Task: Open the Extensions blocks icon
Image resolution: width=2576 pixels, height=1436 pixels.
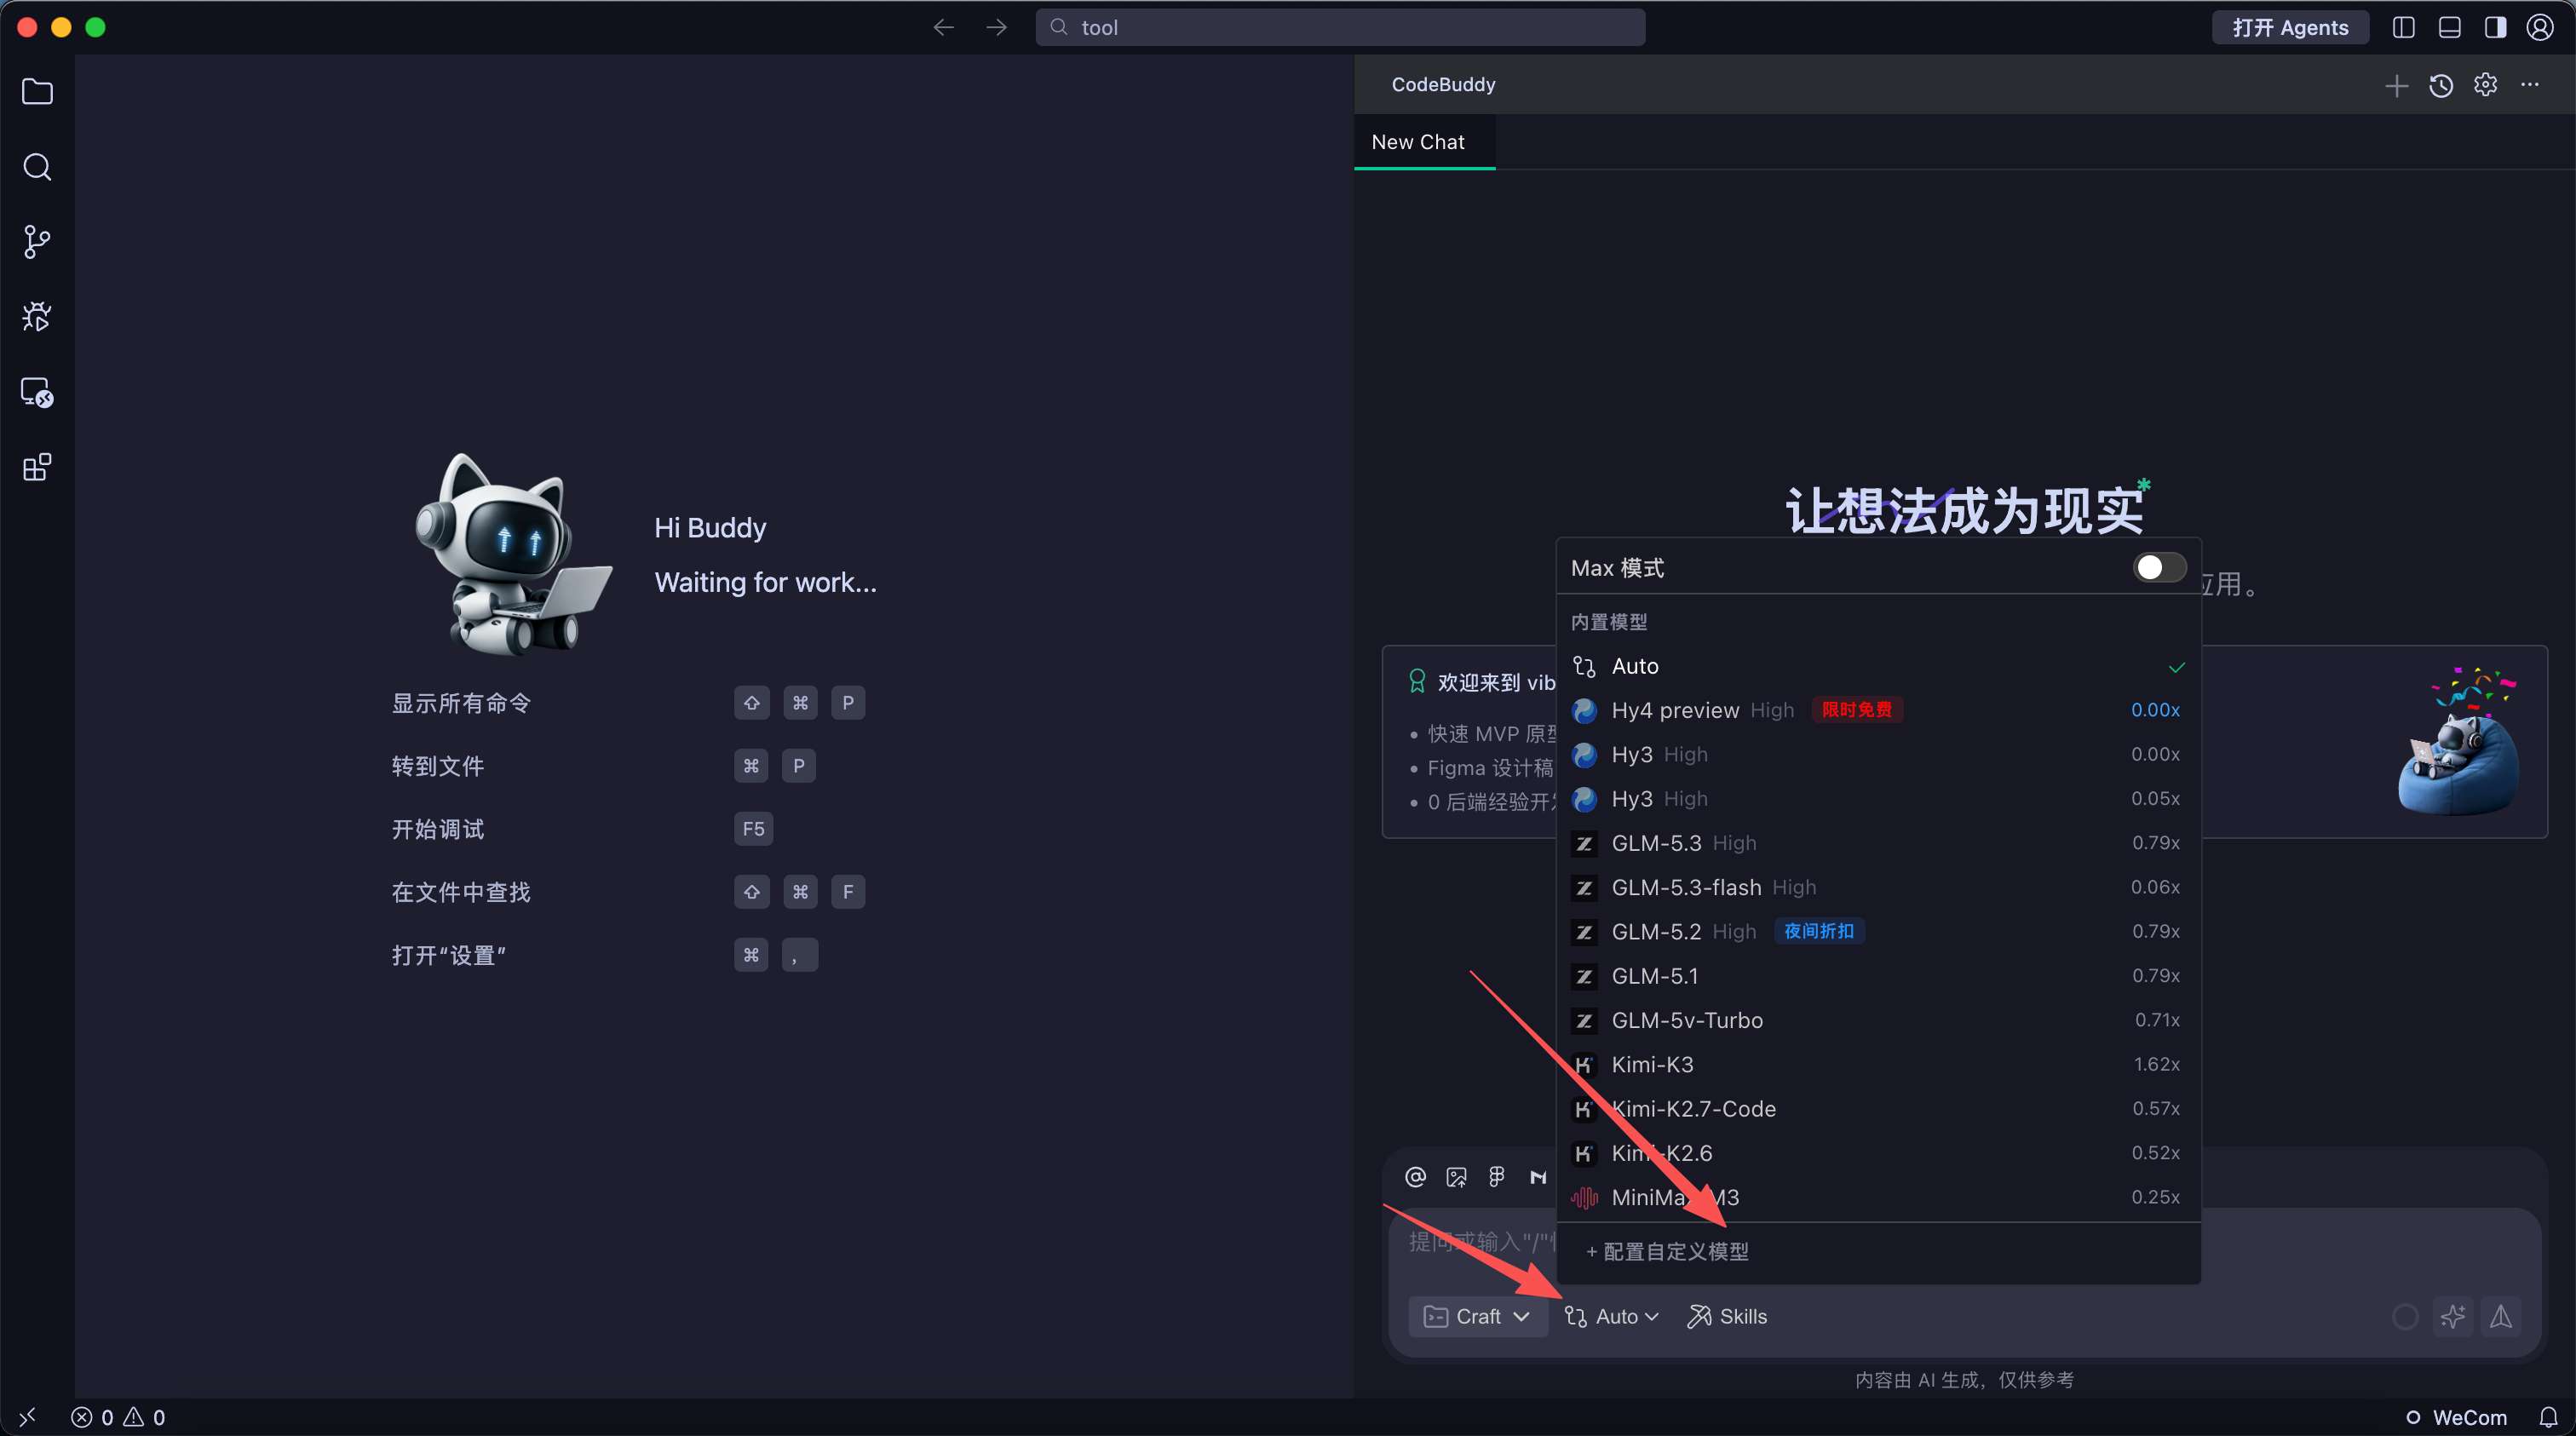Action: click(37, 467)
